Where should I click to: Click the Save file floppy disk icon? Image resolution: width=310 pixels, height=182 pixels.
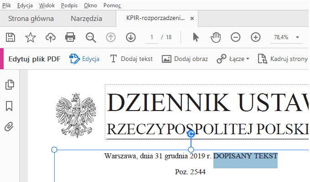coord(10,37)
